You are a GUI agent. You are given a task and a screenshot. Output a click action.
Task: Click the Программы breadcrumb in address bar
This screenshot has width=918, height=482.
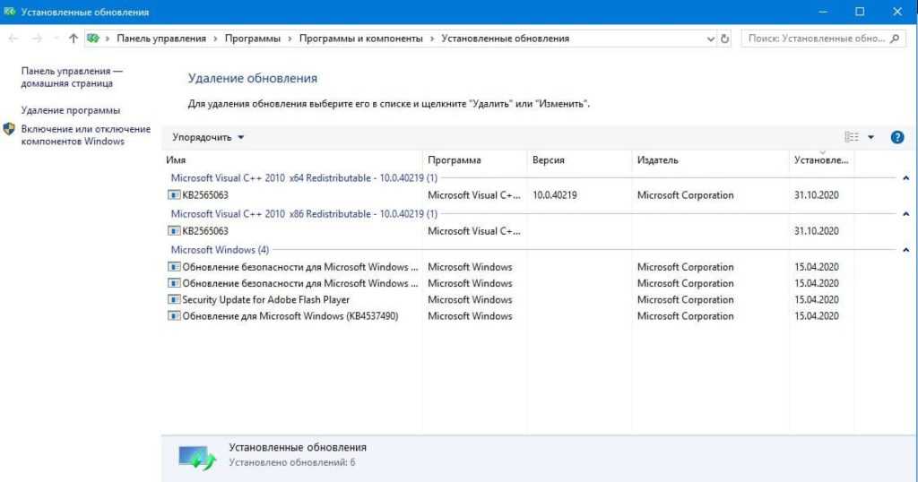coord(252,39)
